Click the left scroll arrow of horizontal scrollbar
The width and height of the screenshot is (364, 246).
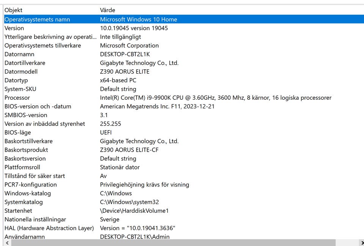click(6, 243)
